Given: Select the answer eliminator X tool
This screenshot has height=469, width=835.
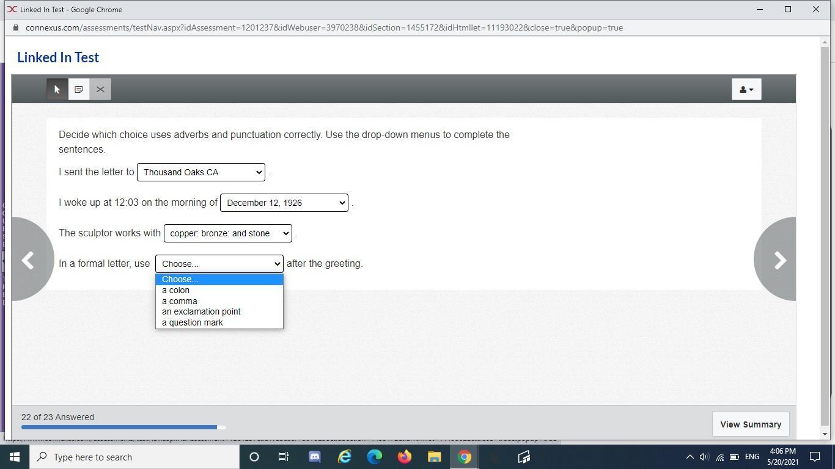Looking at the screenshot, I should tap(100, 90).
